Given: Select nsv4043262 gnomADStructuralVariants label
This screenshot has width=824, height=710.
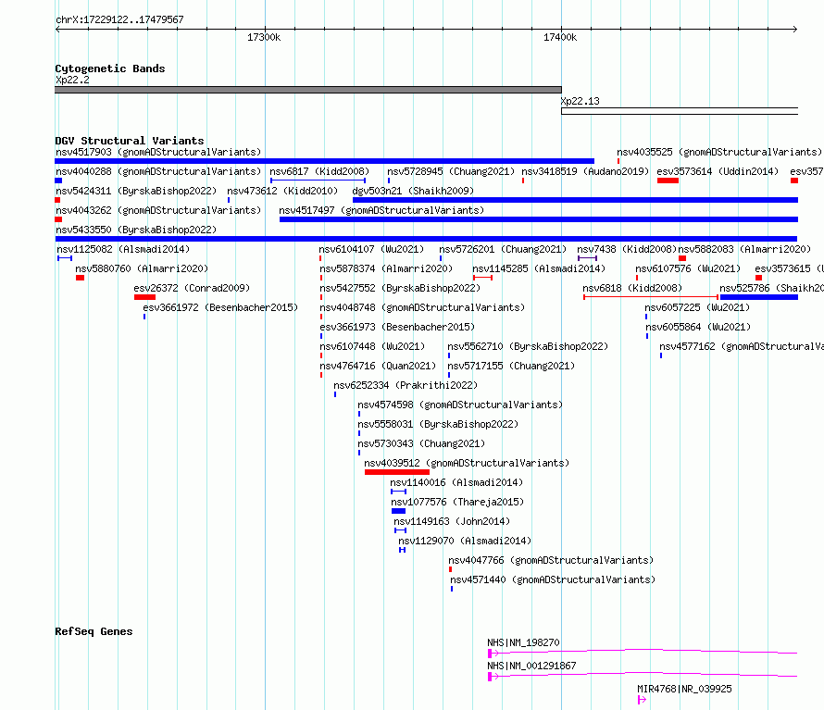Looking at the screenshot, I should [x=158, y=211].
